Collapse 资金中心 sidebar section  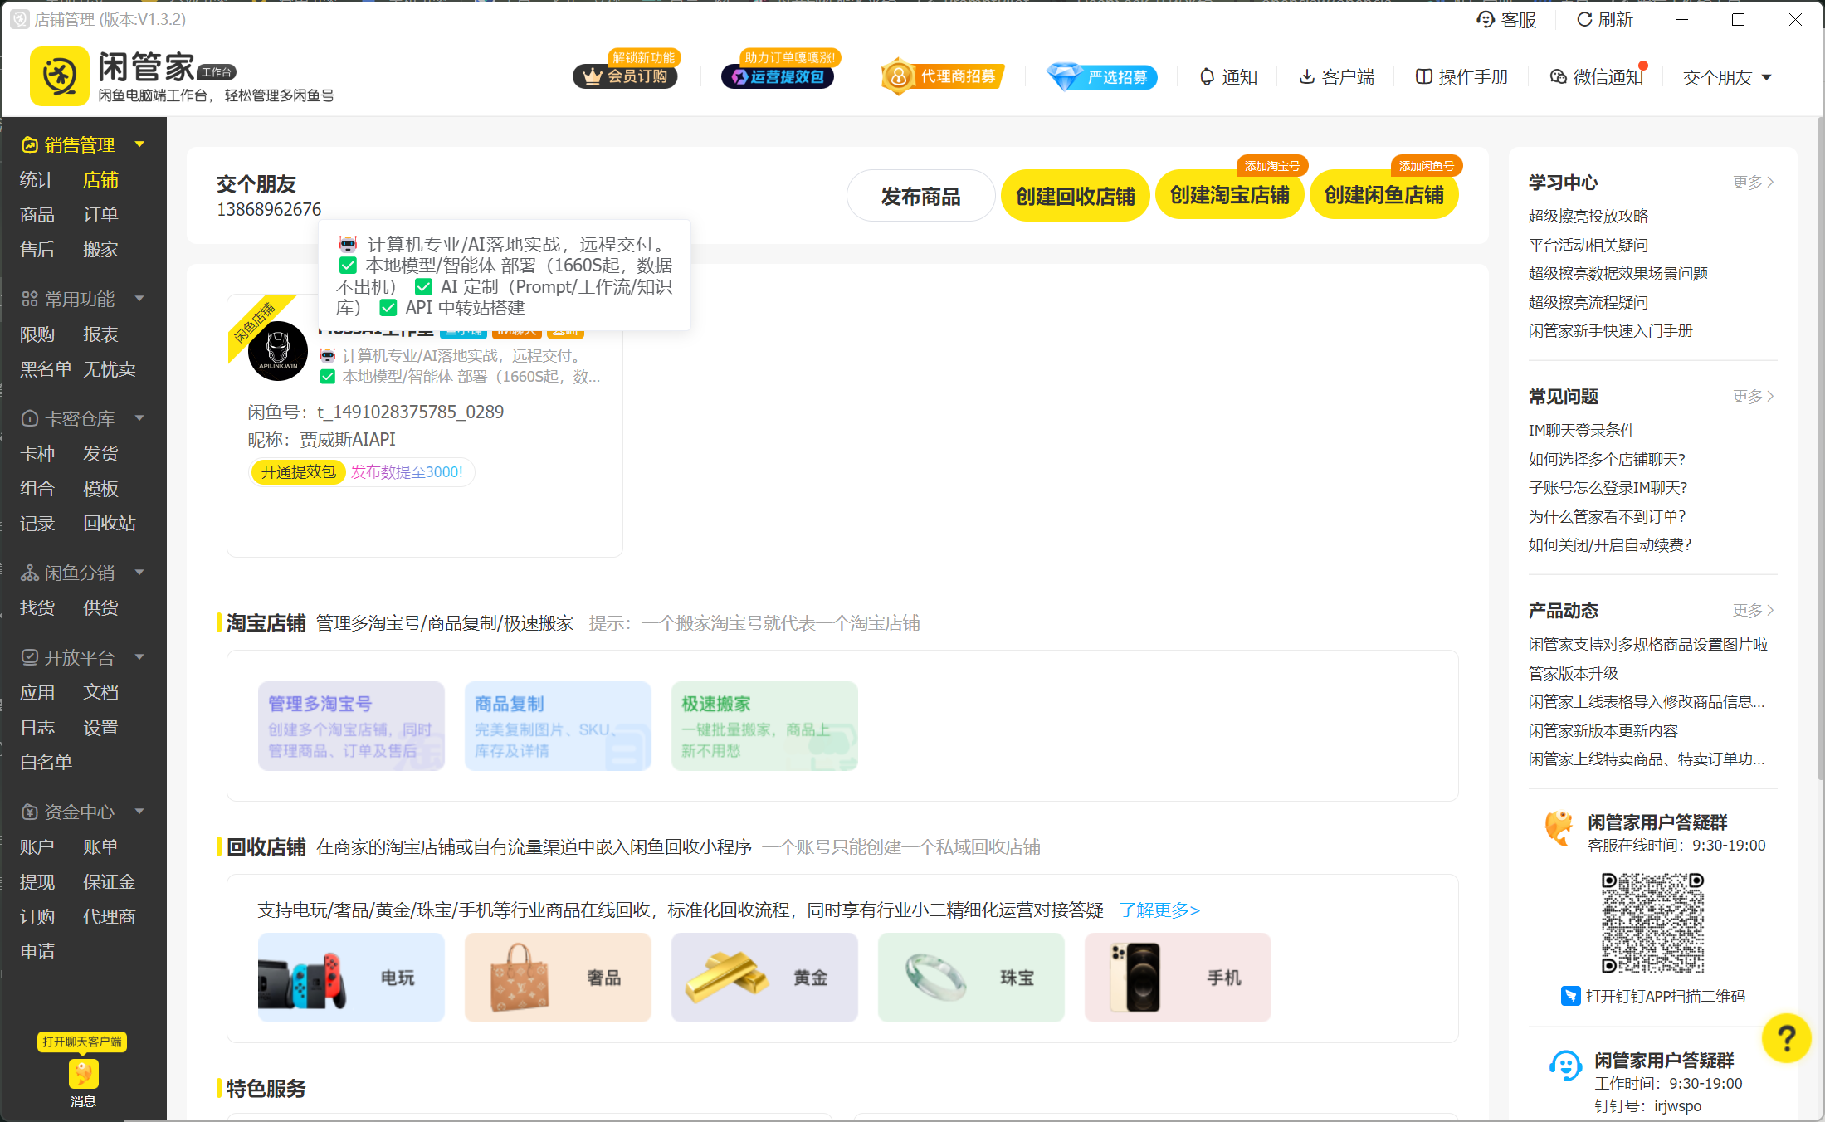pos(139,812)
